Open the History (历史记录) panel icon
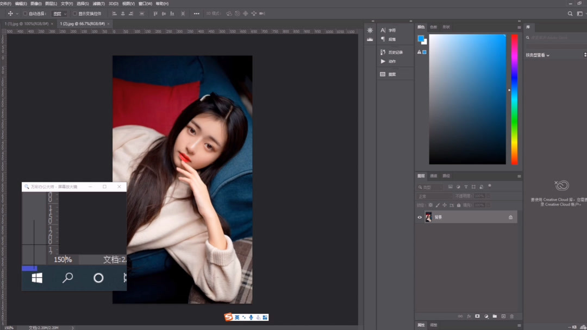 [x=383, y=52]
